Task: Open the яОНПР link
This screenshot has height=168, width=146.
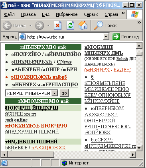Action: (x=51, y=70)
